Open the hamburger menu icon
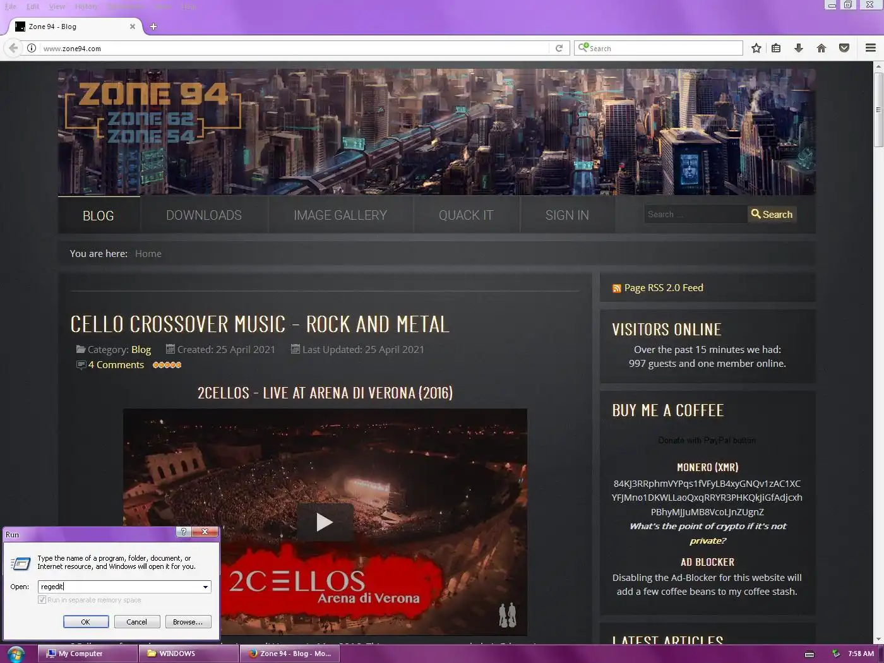Viewport: 884px width, 663px height. pos(871,48)
